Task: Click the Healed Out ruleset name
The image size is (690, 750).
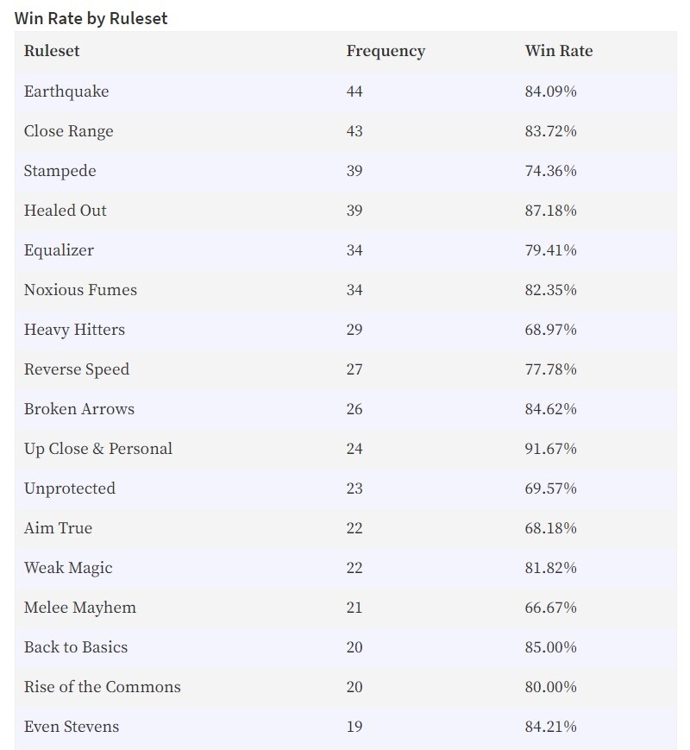Action: pos(65,211)
